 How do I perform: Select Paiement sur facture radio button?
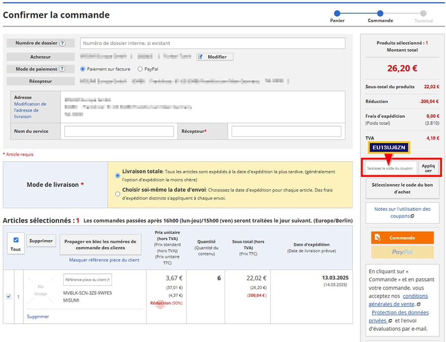82,69
